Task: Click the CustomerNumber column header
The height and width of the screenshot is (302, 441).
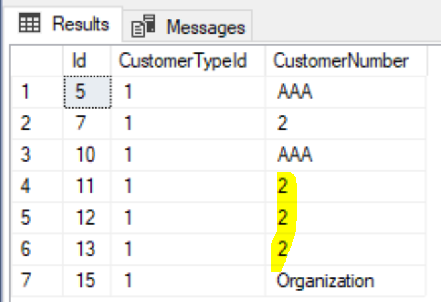Action: click(x=346, y=61)
